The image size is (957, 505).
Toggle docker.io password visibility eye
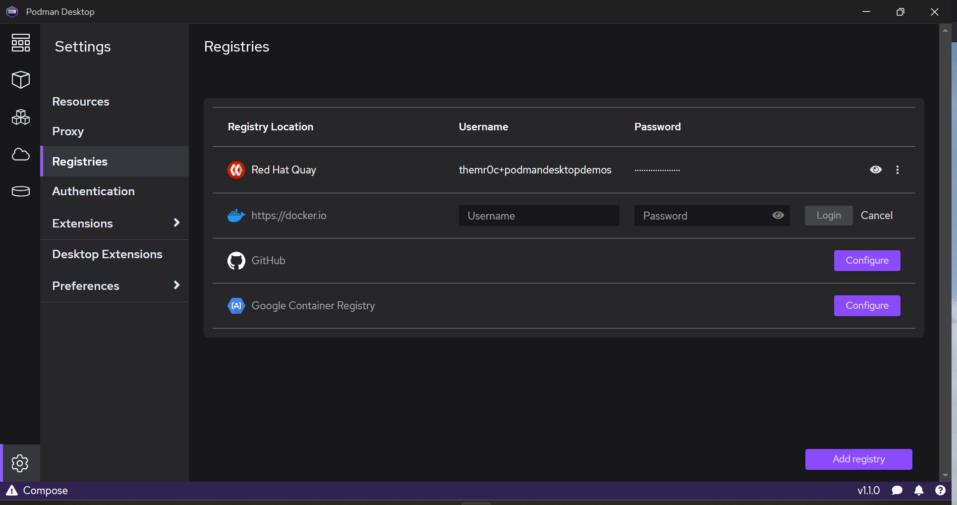778,215
